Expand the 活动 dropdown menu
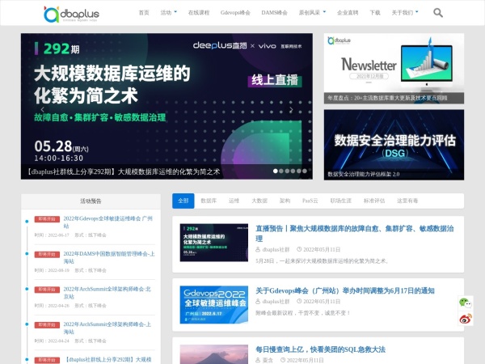The image size is (485, 364). point(169,13)
